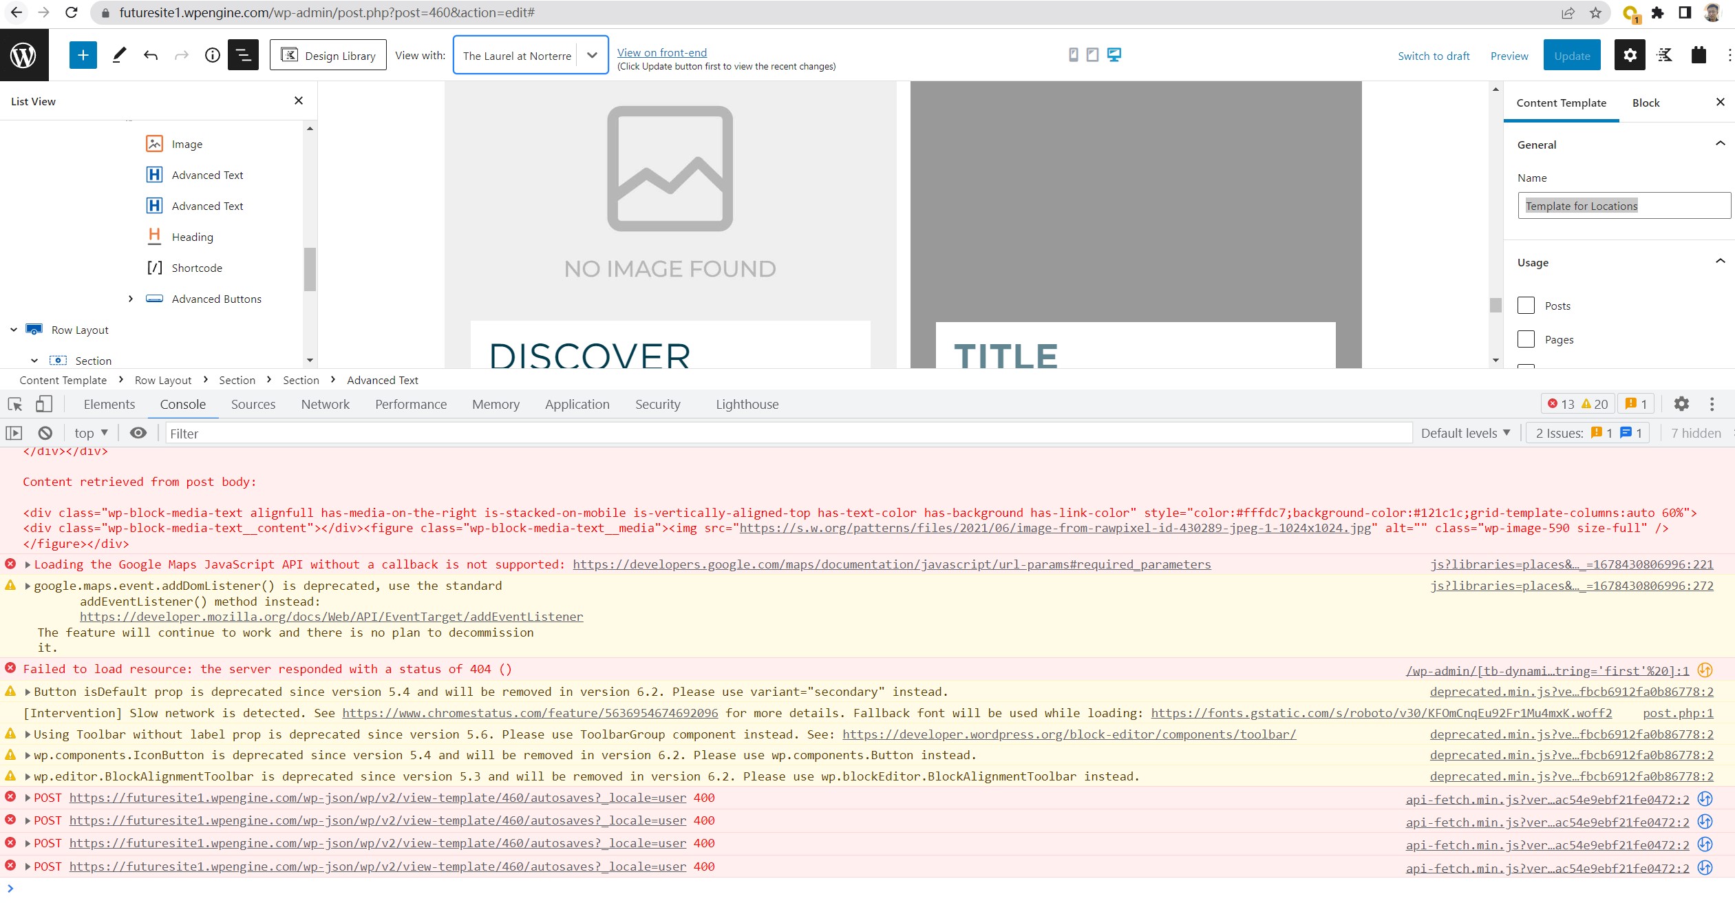
Task: Open the Google Maps url-params documentation link
Action: (x=892, y=564)
